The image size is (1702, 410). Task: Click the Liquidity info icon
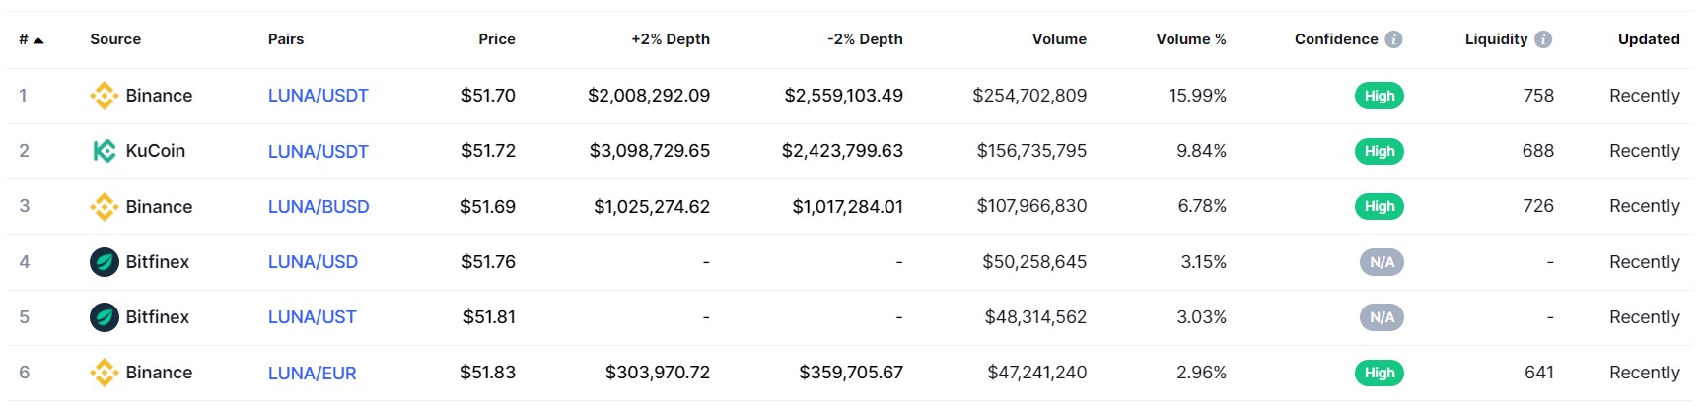click(1543, 39)
